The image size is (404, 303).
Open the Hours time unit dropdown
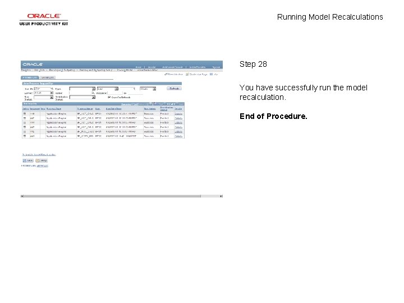coord(148,89)
